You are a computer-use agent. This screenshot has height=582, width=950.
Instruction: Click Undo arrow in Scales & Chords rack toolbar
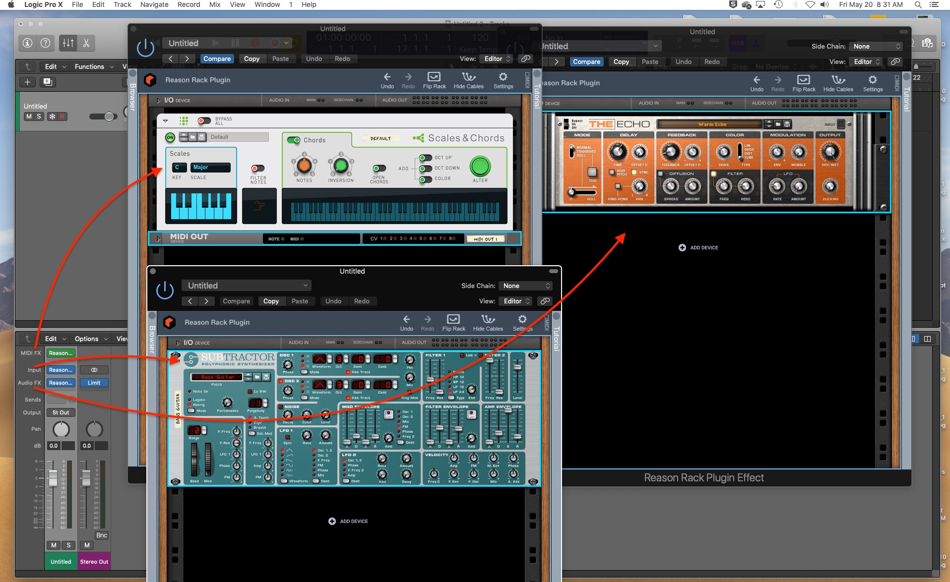[387, 77]
